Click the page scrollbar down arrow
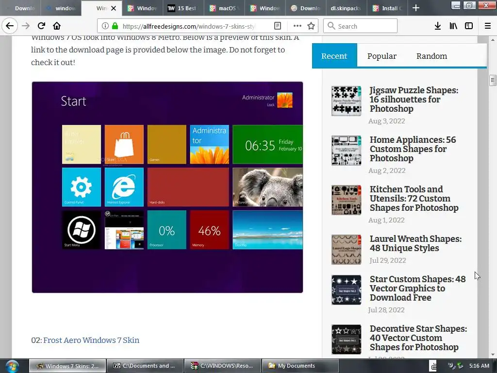This screenshot has width=497, height=373. pos(493,355)
